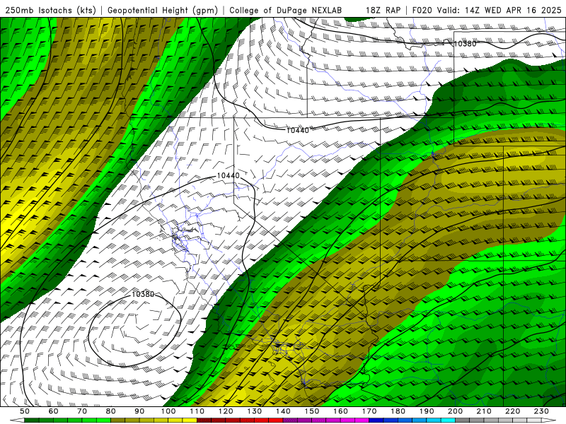Click the '230' knots legend label
This screenshot has height=424, width=566.
pyautogui.click(x=541, y=411)
